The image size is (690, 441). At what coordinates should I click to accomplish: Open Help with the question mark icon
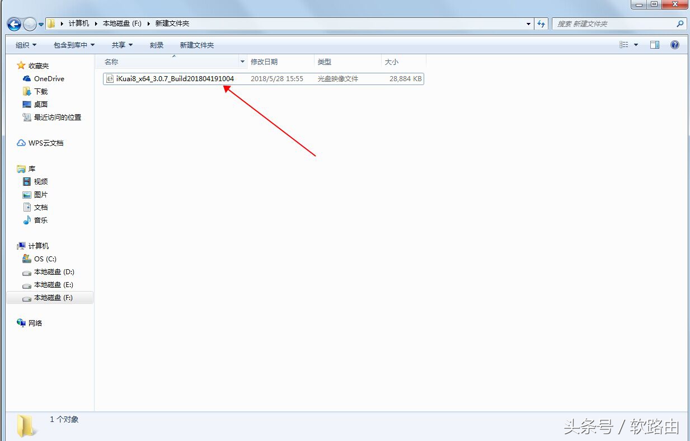coord(675,45)
